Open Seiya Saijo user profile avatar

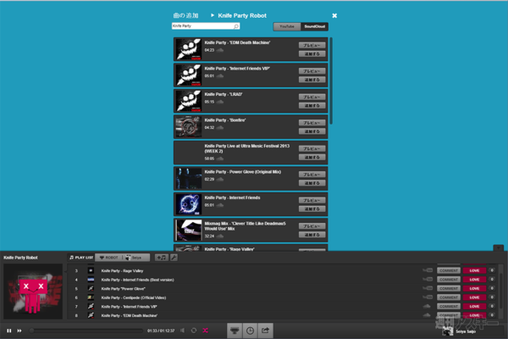tap(448, 331)
